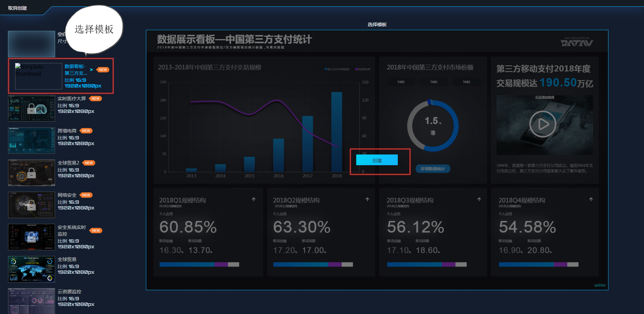
Task: Click the up arrow on 2018Q1规模结构 card
Action: tap(254, 199)
